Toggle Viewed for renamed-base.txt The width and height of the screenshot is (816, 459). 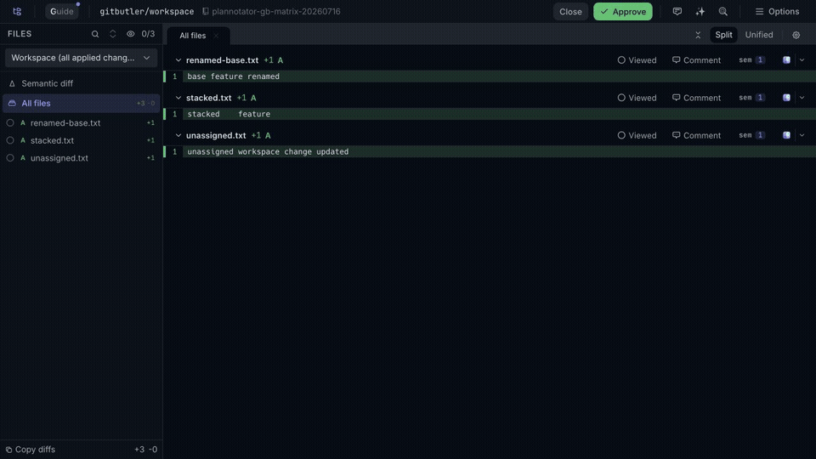click(637, 60)
